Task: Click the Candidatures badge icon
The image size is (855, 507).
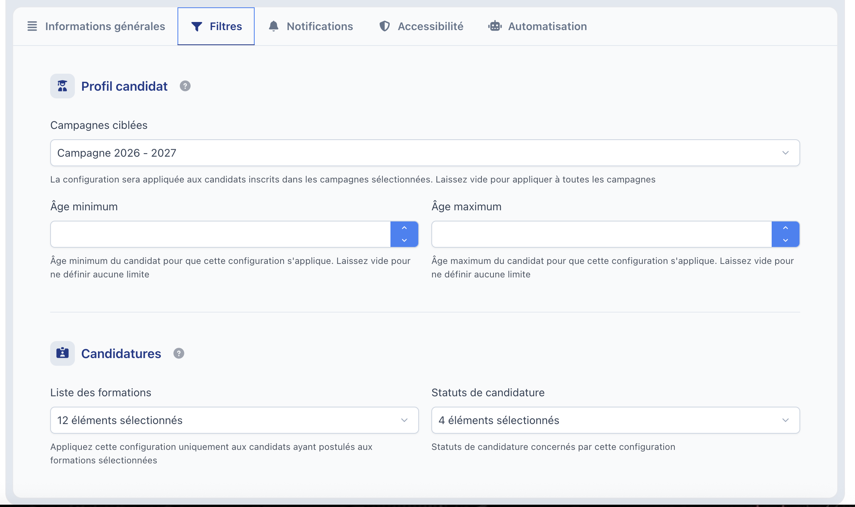Action: tap(63, 353)
